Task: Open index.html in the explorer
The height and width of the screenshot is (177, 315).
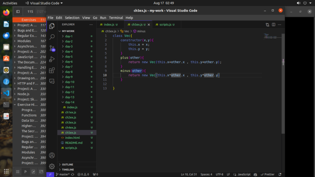Action: pos(77,138)
